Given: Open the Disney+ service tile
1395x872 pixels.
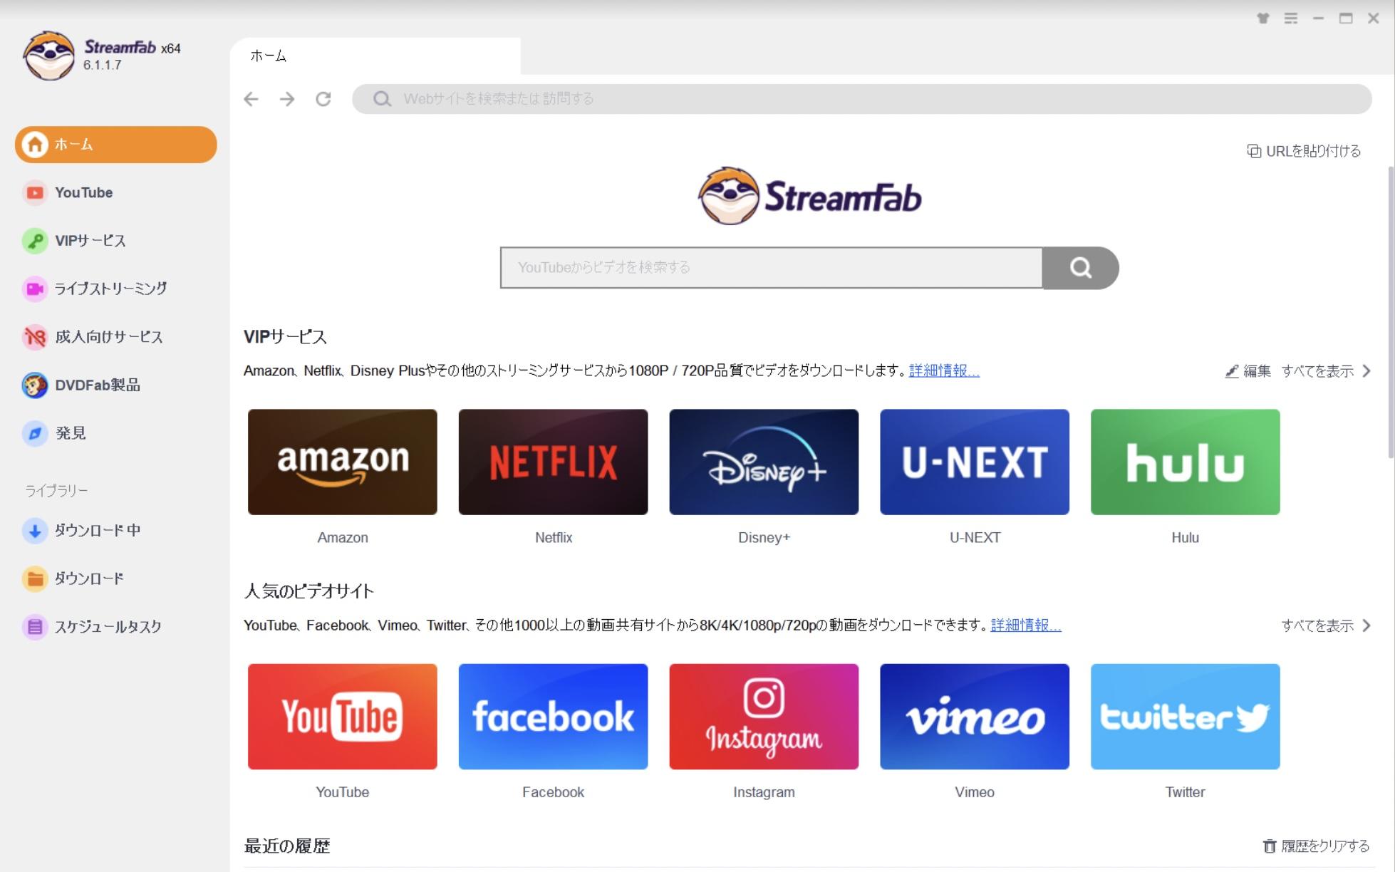Looking at the screenshot, I should (x=764, y=462).
